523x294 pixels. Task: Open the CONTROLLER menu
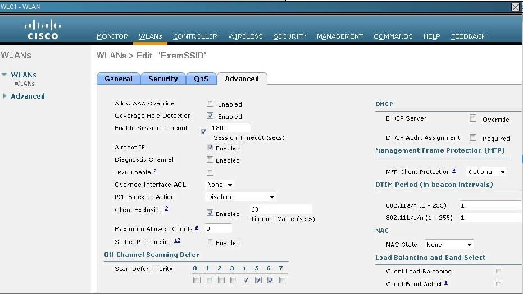(x=195, y=36)
